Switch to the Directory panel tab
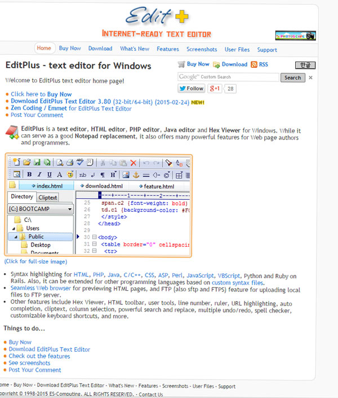This screenshot has height=398, width=338. click(22, 196)
